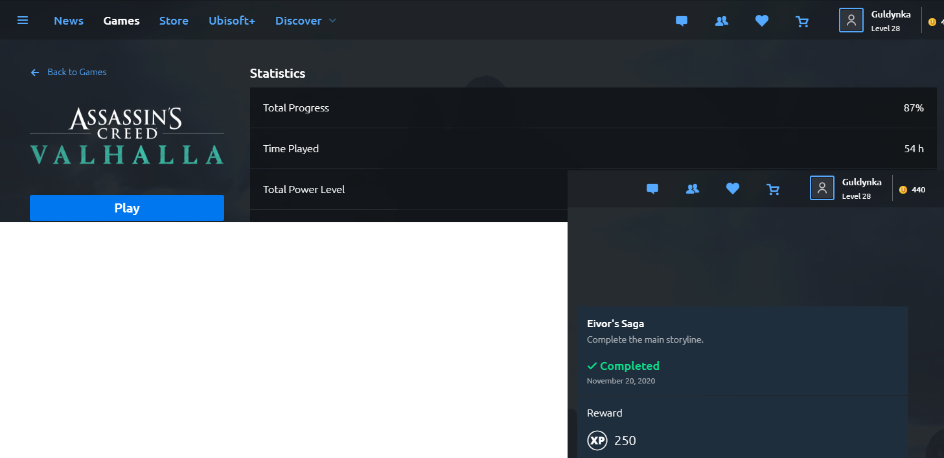Open friends icon in main top bar

pos(721,21)
